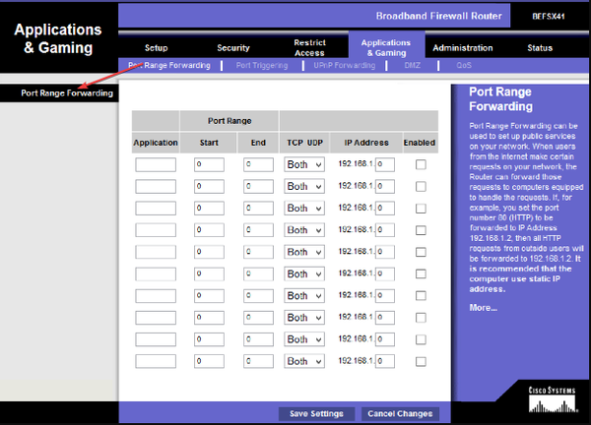Click the last row's End port field
This screenshot has height=425, width=591.
(258, 361)
